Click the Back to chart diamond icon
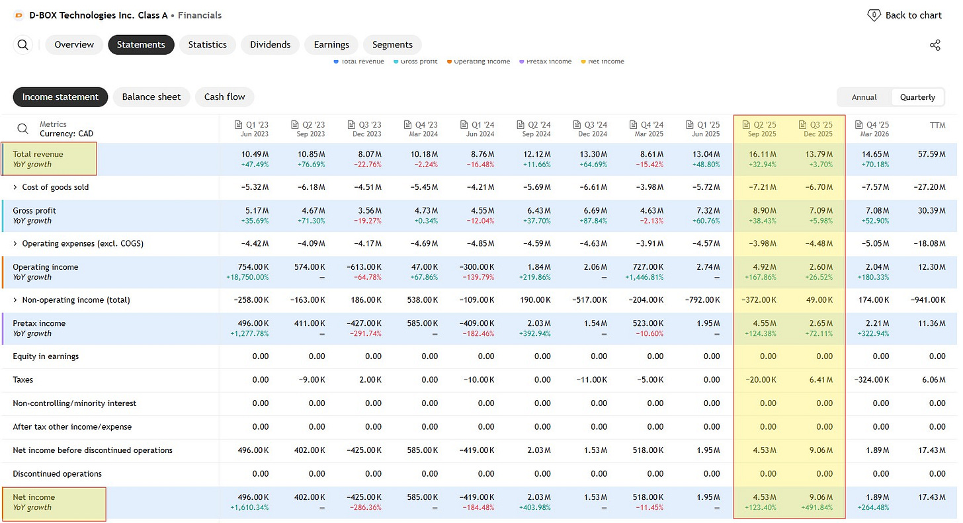The width and height of the screenshot is (963, 523). pos(874,15)
